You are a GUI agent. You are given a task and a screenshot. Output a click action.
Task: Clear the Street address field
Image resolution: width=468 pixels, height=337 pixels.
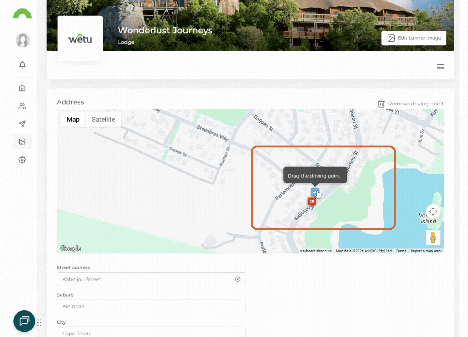click(x=238, y=279)
